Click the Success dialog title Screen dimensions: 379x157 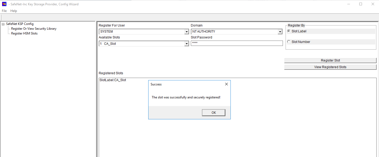(x=156, y=84)
